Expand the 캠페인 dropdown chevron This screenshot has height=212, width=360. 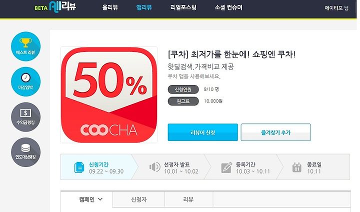(100, 199)
